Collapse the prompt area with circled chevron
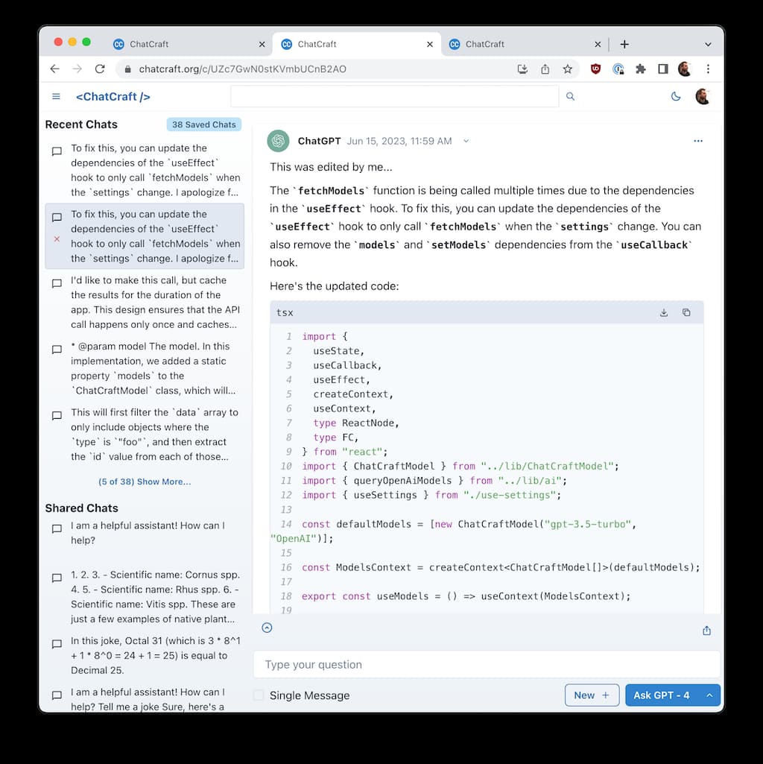This screenshot has width=763, height=764. pos(267,628)
